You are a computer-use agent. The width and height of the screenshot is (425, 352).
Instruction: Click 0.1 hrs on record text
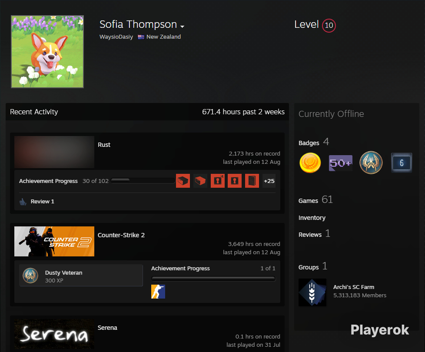(x=258, y=336)
